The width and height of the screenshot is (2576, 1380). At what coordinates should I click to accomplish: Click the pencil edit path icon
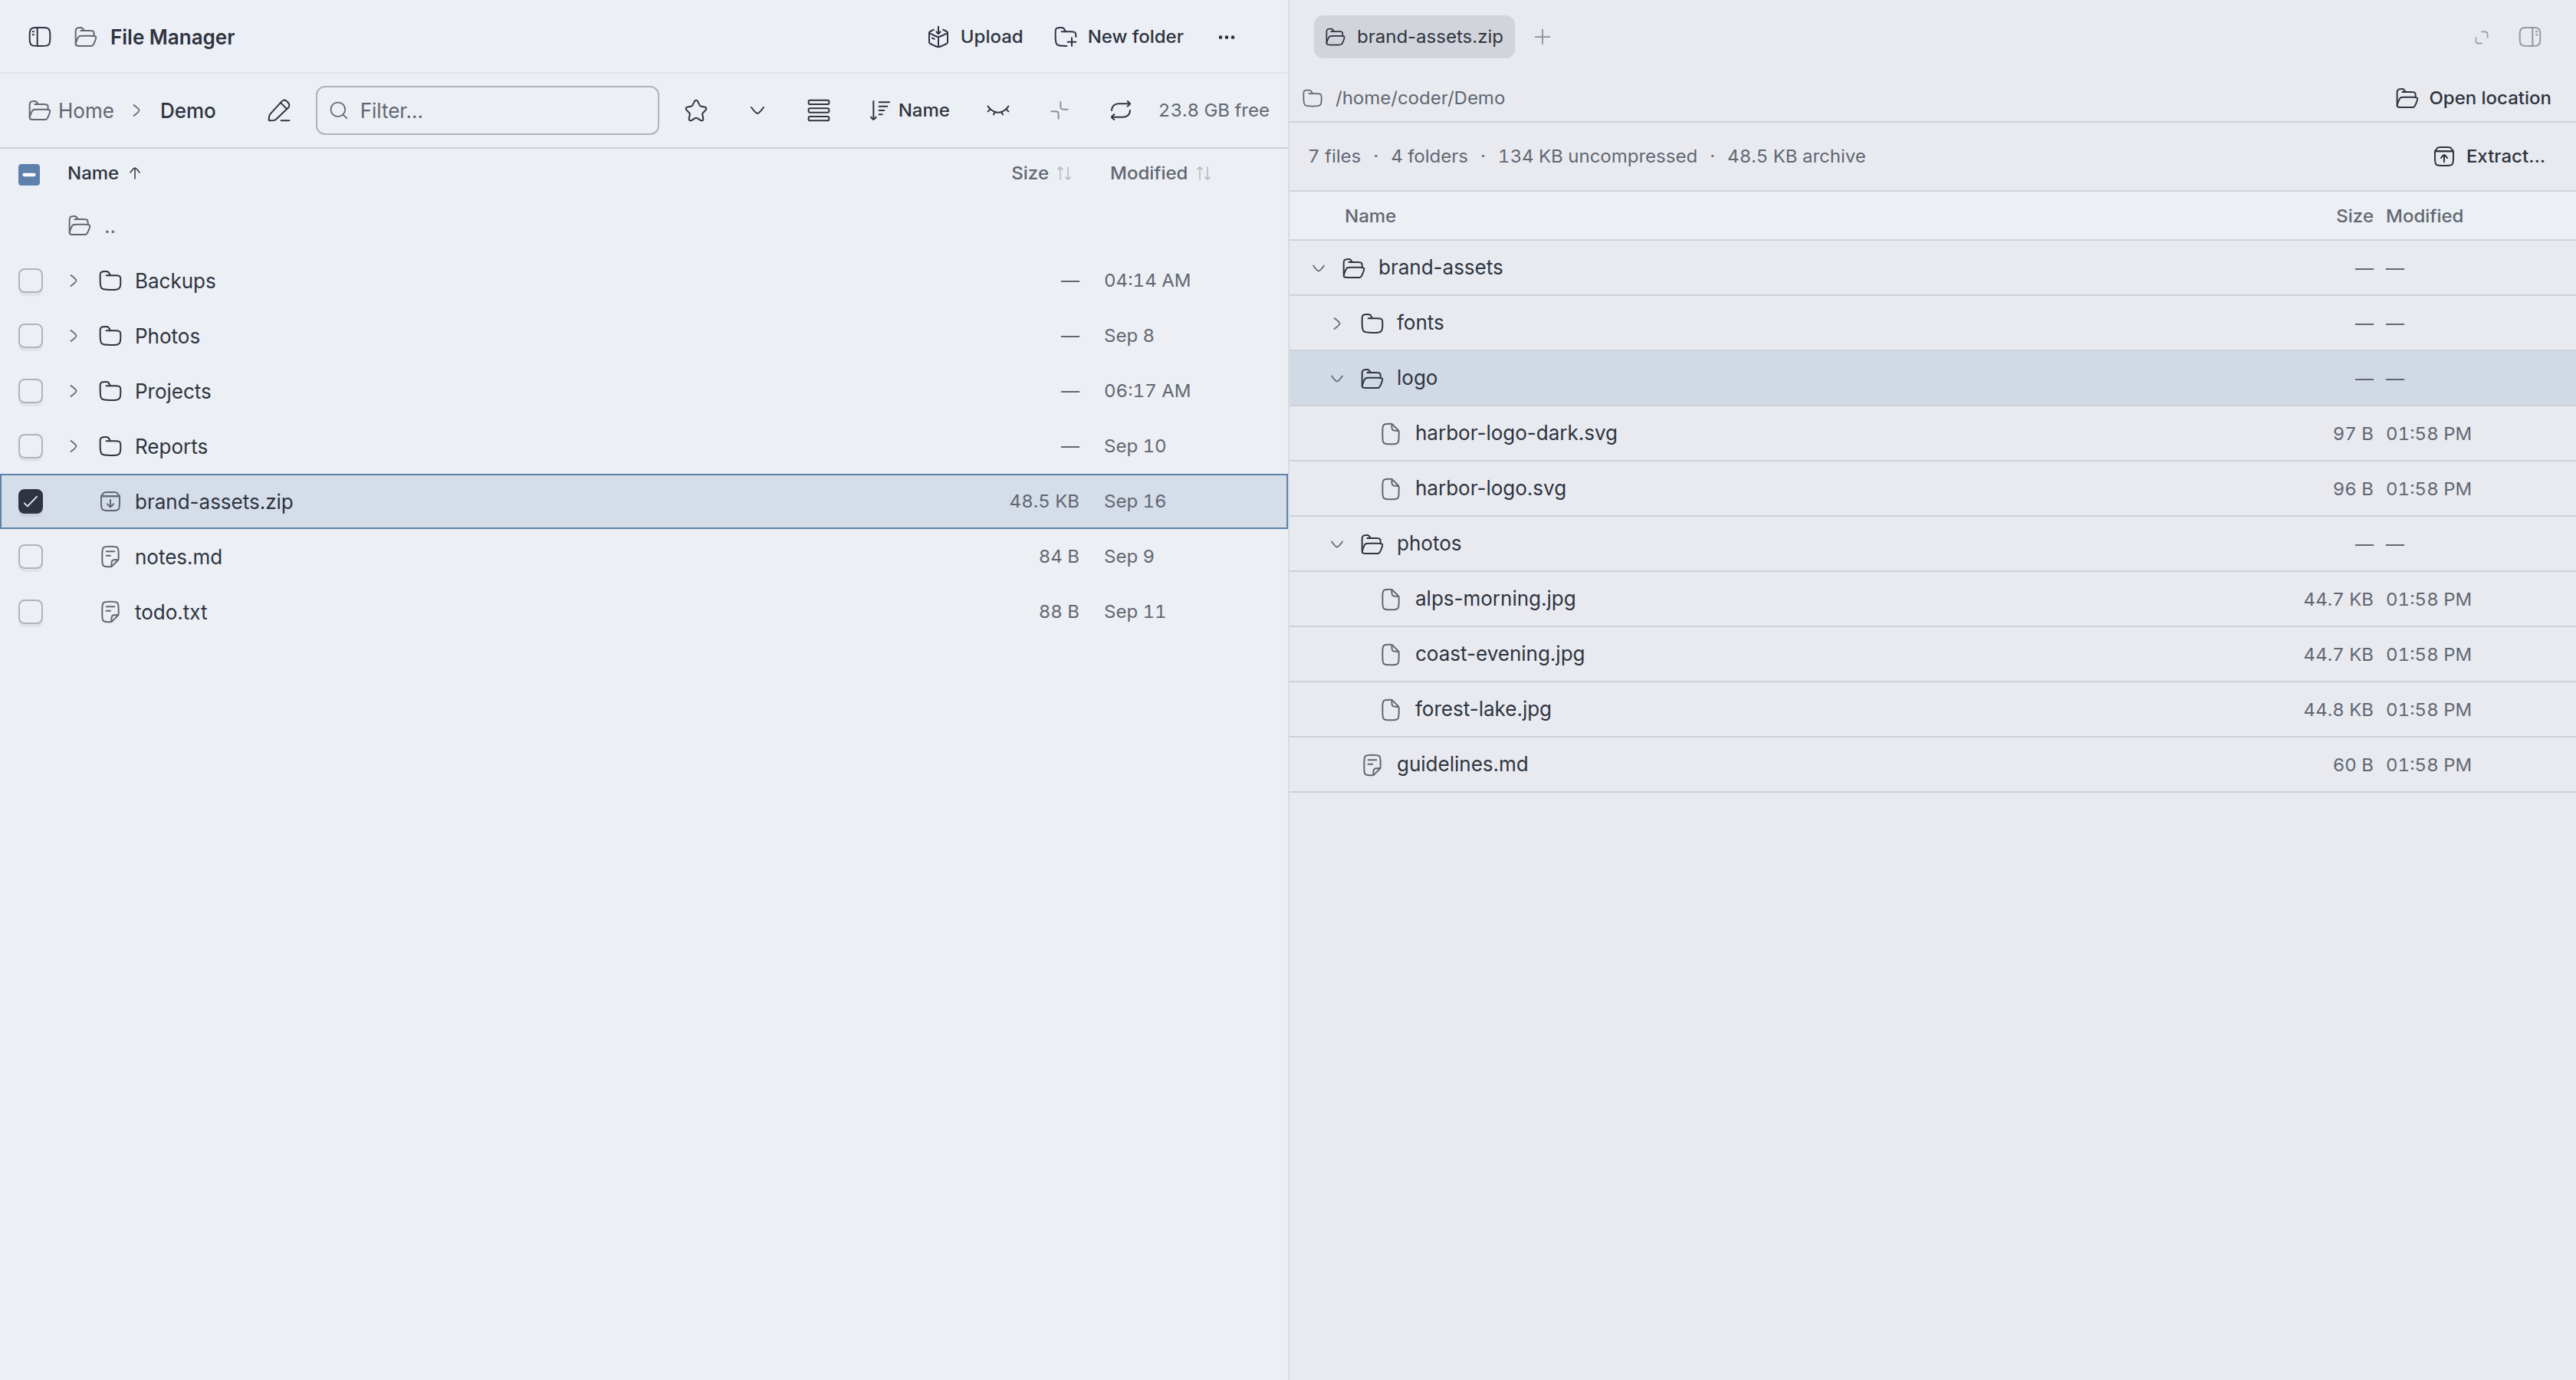[x=279, y=110]
